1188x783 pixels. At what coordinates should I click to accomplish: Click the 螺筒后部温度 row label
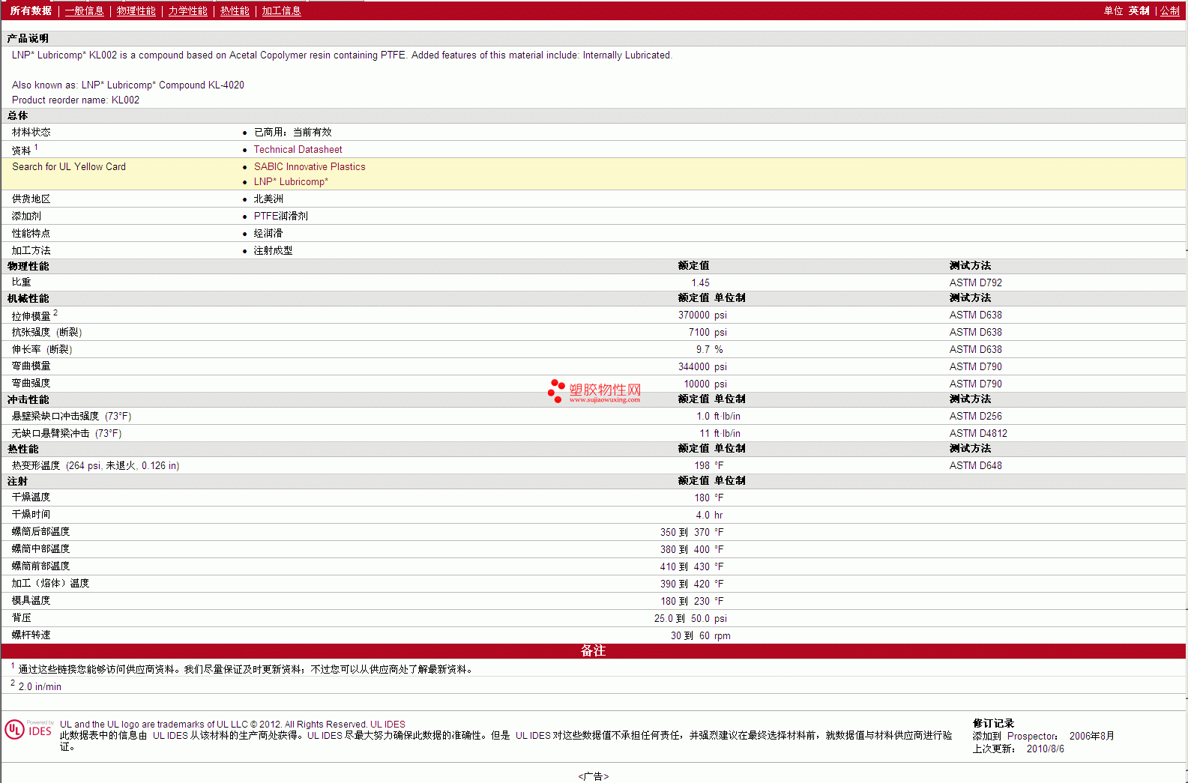40,531
